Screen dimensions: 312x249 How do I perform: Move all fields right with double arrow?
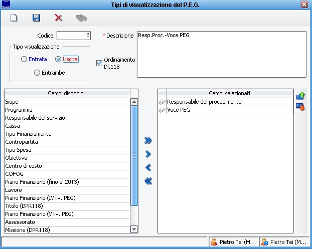(x=148, y=140)
